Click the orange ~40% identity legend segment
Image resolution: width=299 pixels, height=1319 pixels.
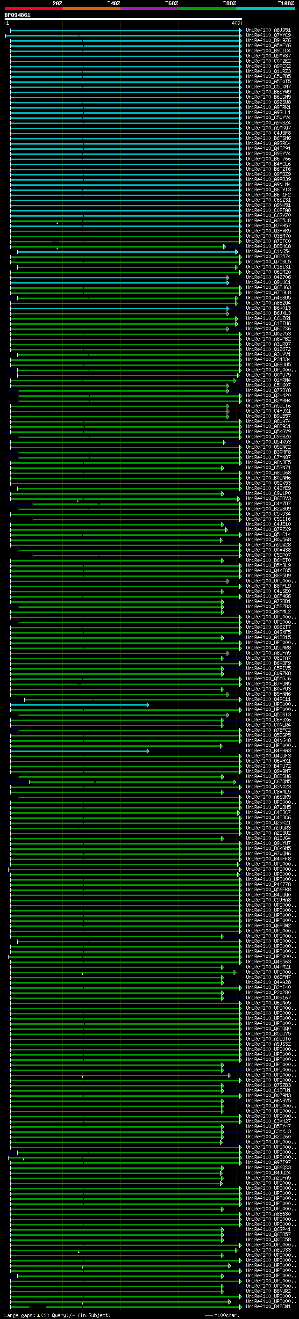click(92, 8)
